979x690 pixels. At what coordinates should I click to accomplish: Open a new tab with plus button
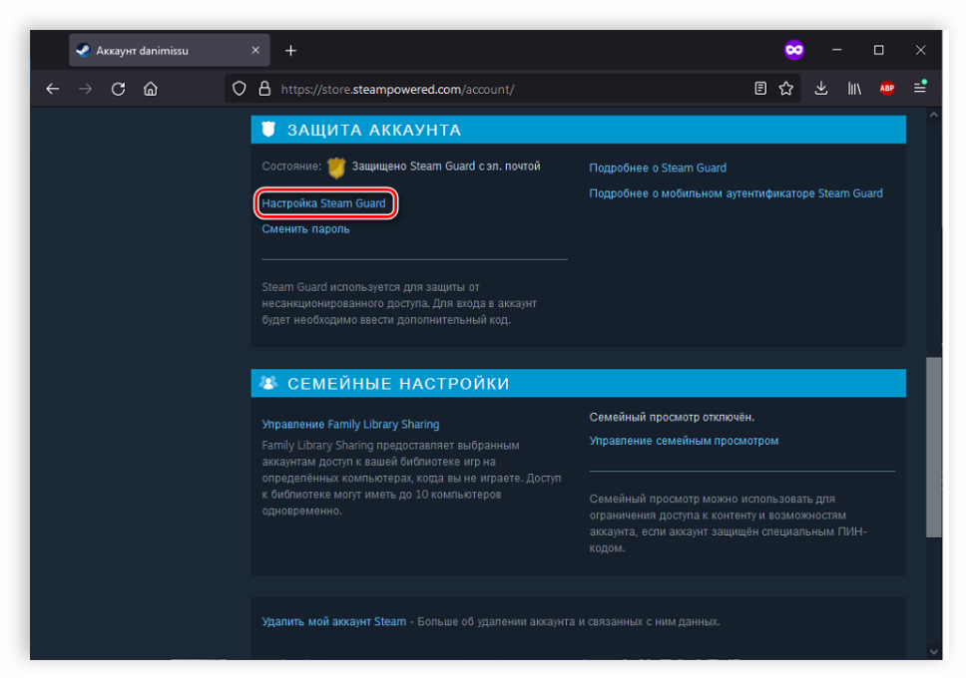point(291,51)
